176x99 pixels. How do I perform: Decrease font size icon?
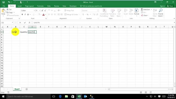point(45,10)
